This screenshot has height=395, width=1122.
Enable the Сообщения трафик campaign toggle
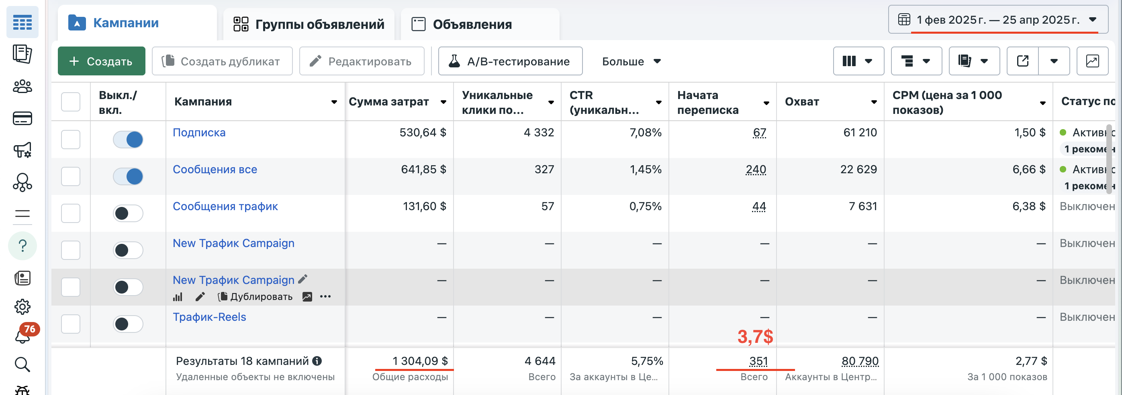pos(128,213)
